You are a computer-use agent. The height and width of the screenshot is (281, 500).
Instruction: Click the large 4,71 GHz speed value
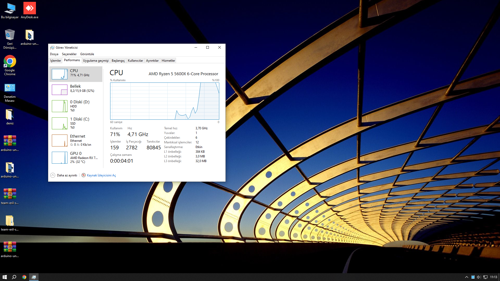pyautogui.click(x=138, y=134)
